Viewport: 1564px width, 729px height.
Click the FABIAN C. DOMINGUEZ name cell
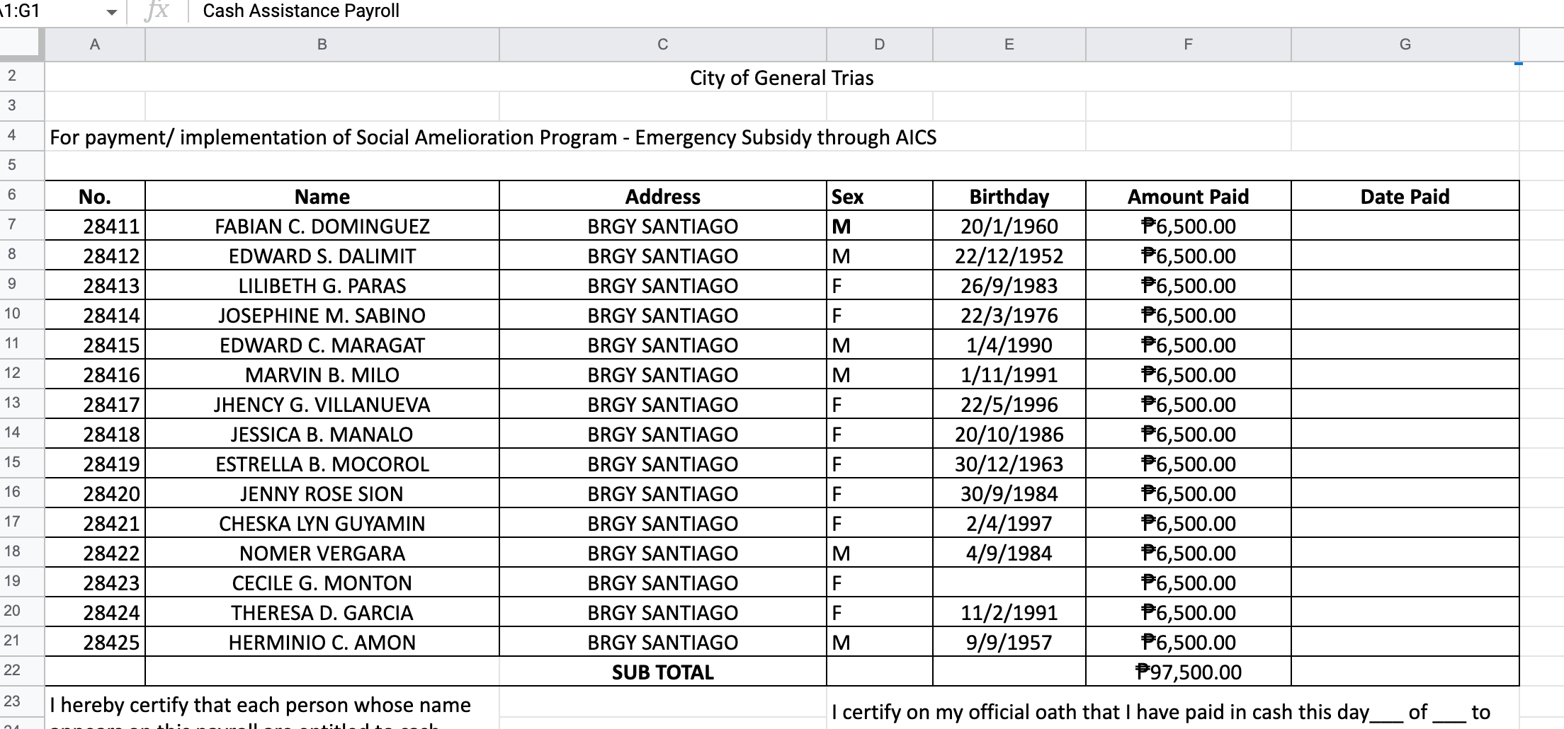pos(322,226)
